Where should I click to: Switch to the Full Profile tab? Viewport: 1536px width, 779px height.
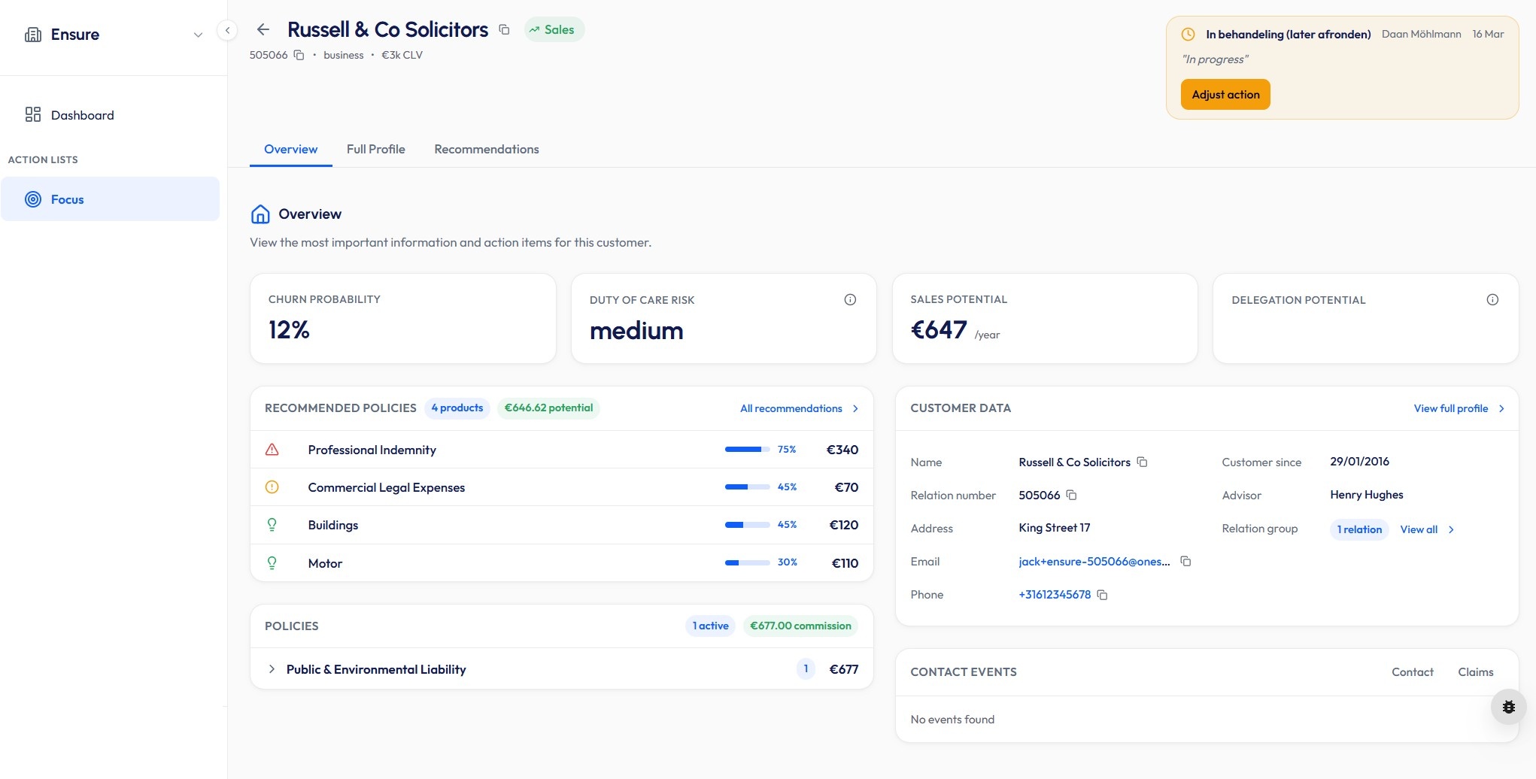point(375,149)
